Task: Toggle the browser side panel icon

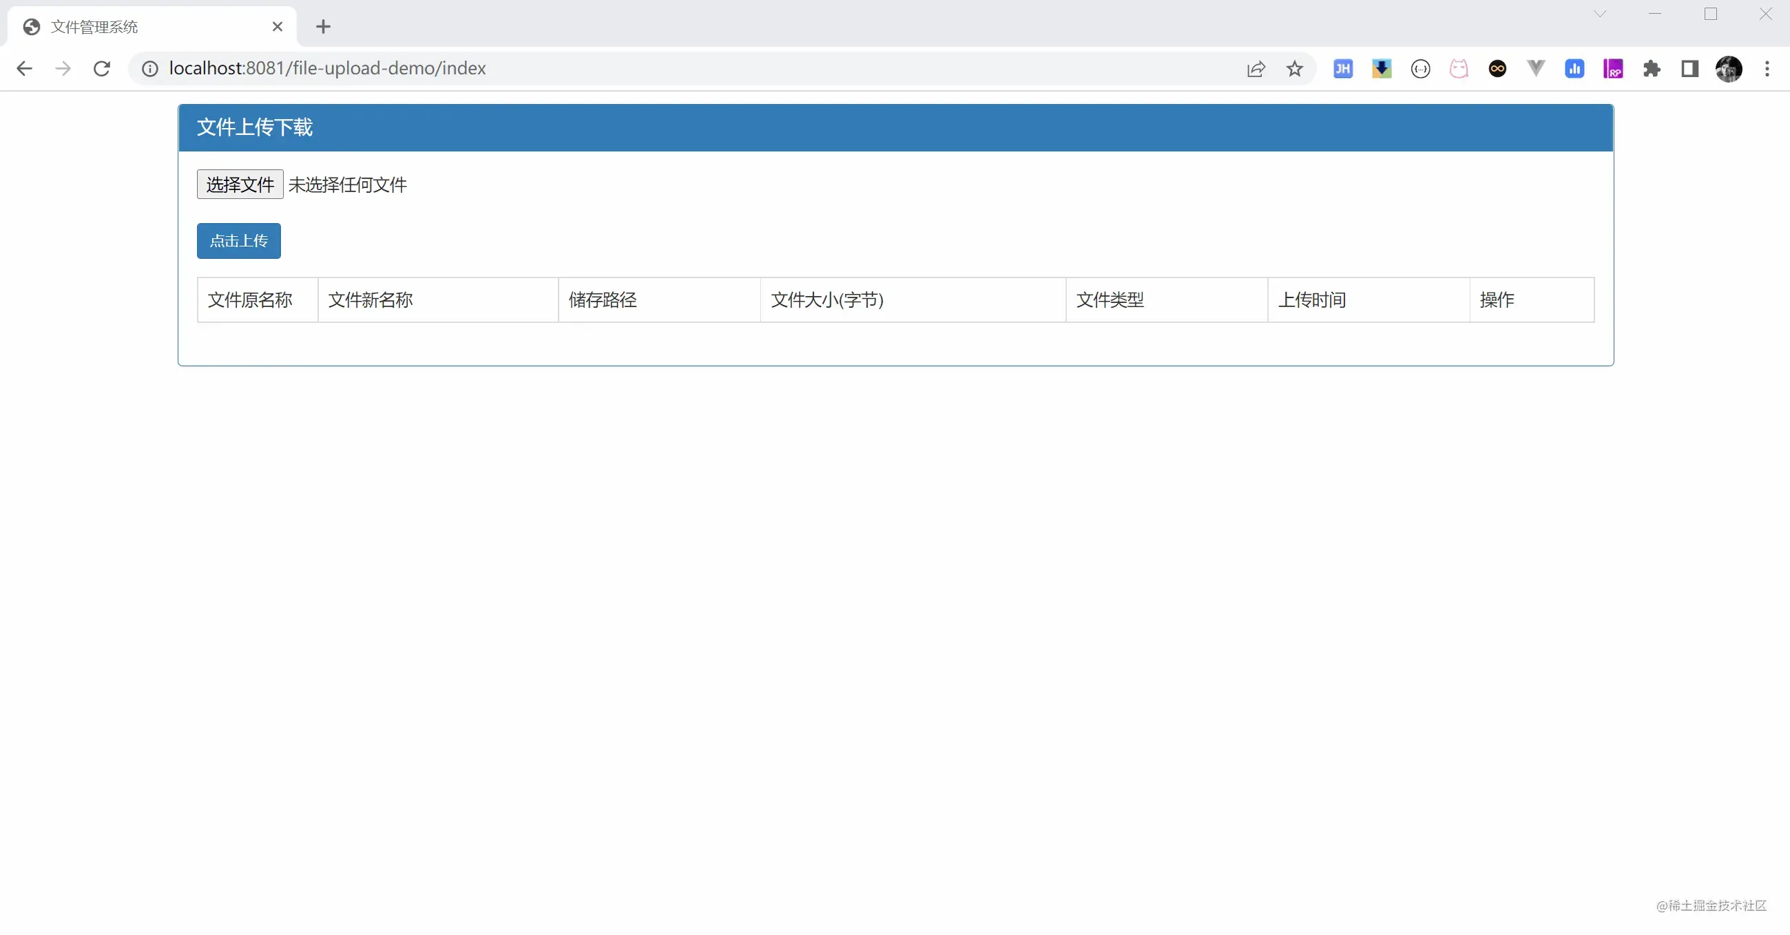Action: pyautogui.click(x=1690, y=68)
